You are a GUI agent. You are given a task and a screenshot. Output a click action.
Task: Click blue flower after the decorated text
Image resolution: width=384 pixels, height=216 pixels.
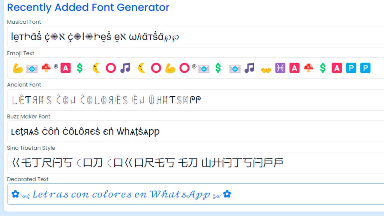227,194
